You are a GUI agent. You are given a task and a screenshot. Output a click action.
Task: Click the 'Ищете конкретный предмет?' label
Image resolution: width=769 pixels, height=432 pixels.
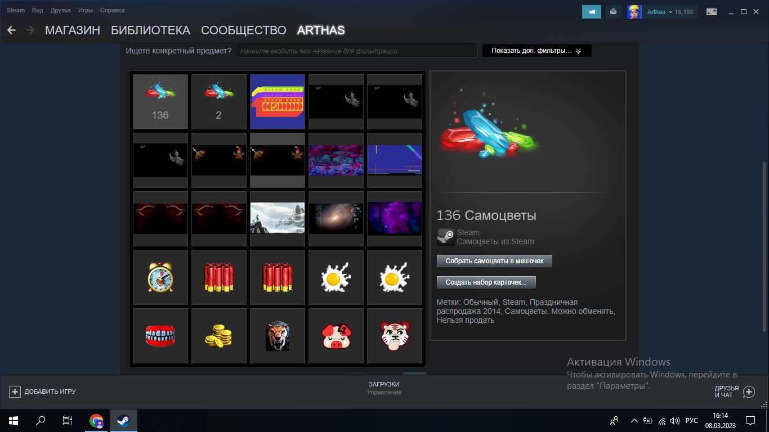click(178, 51)
